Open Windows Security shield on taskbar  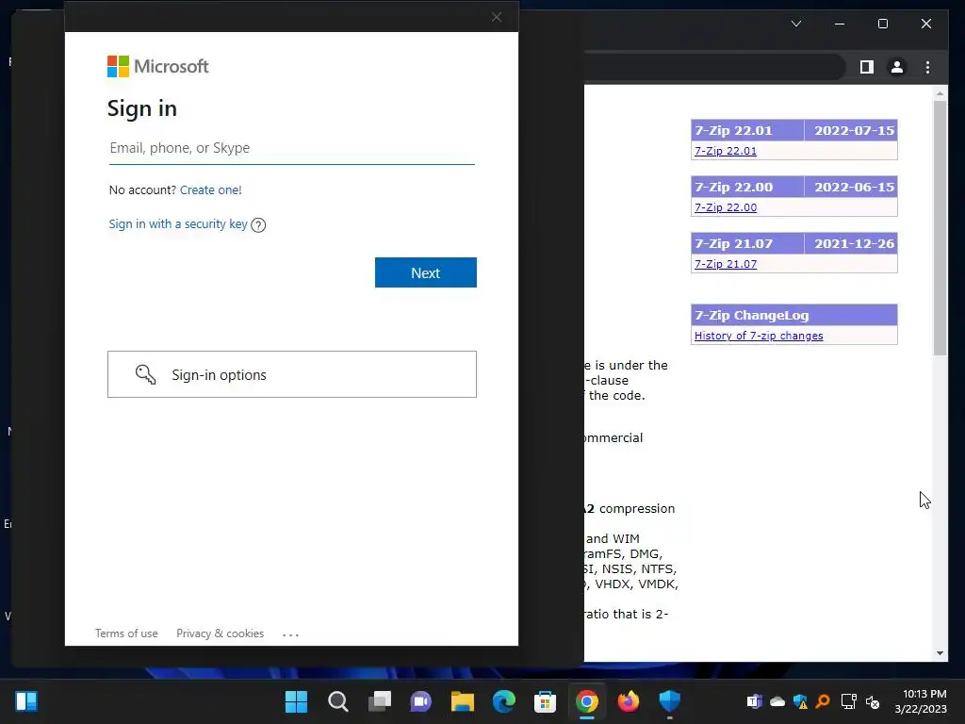(x=669, y=701)
